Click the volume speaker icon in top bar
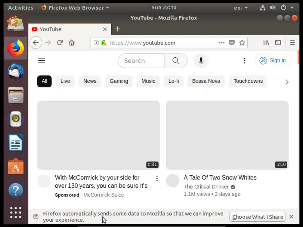The width and height of the screenshot is (303, 227). 273,8
